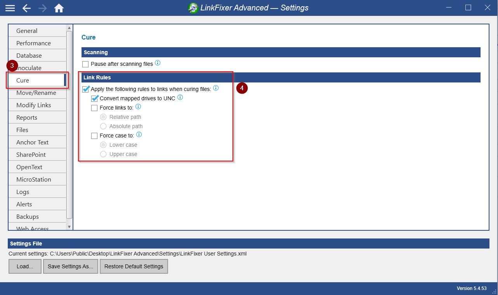Open the Files settings tab
This screenshot has width=498, height=295.
click(37, 130)
